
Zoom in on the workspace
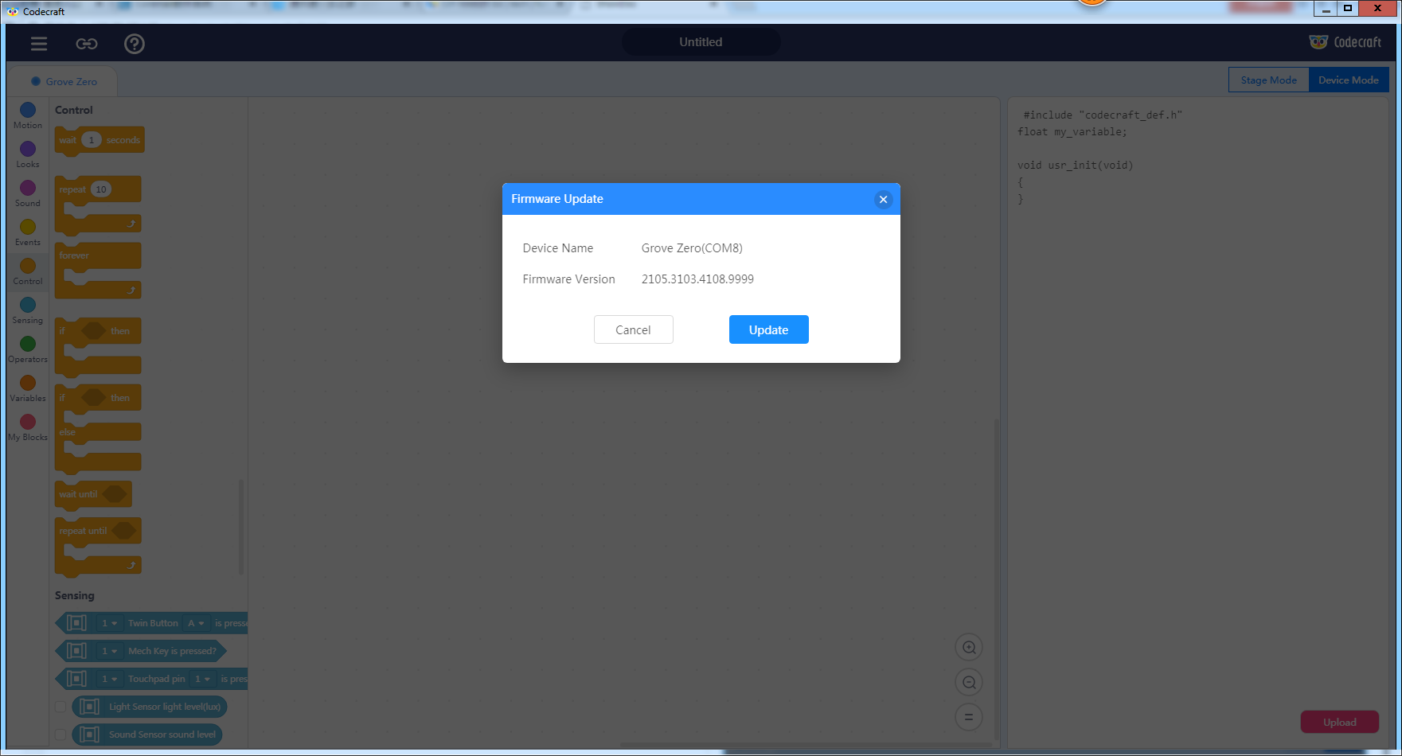[969, 647]
